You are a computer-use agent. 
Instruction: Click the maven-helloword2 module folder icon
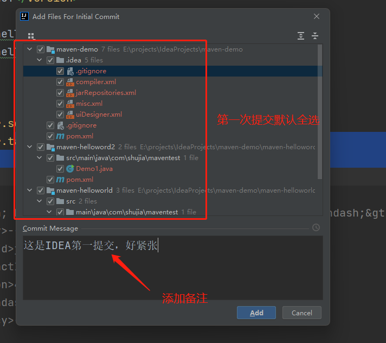[50, 147]
